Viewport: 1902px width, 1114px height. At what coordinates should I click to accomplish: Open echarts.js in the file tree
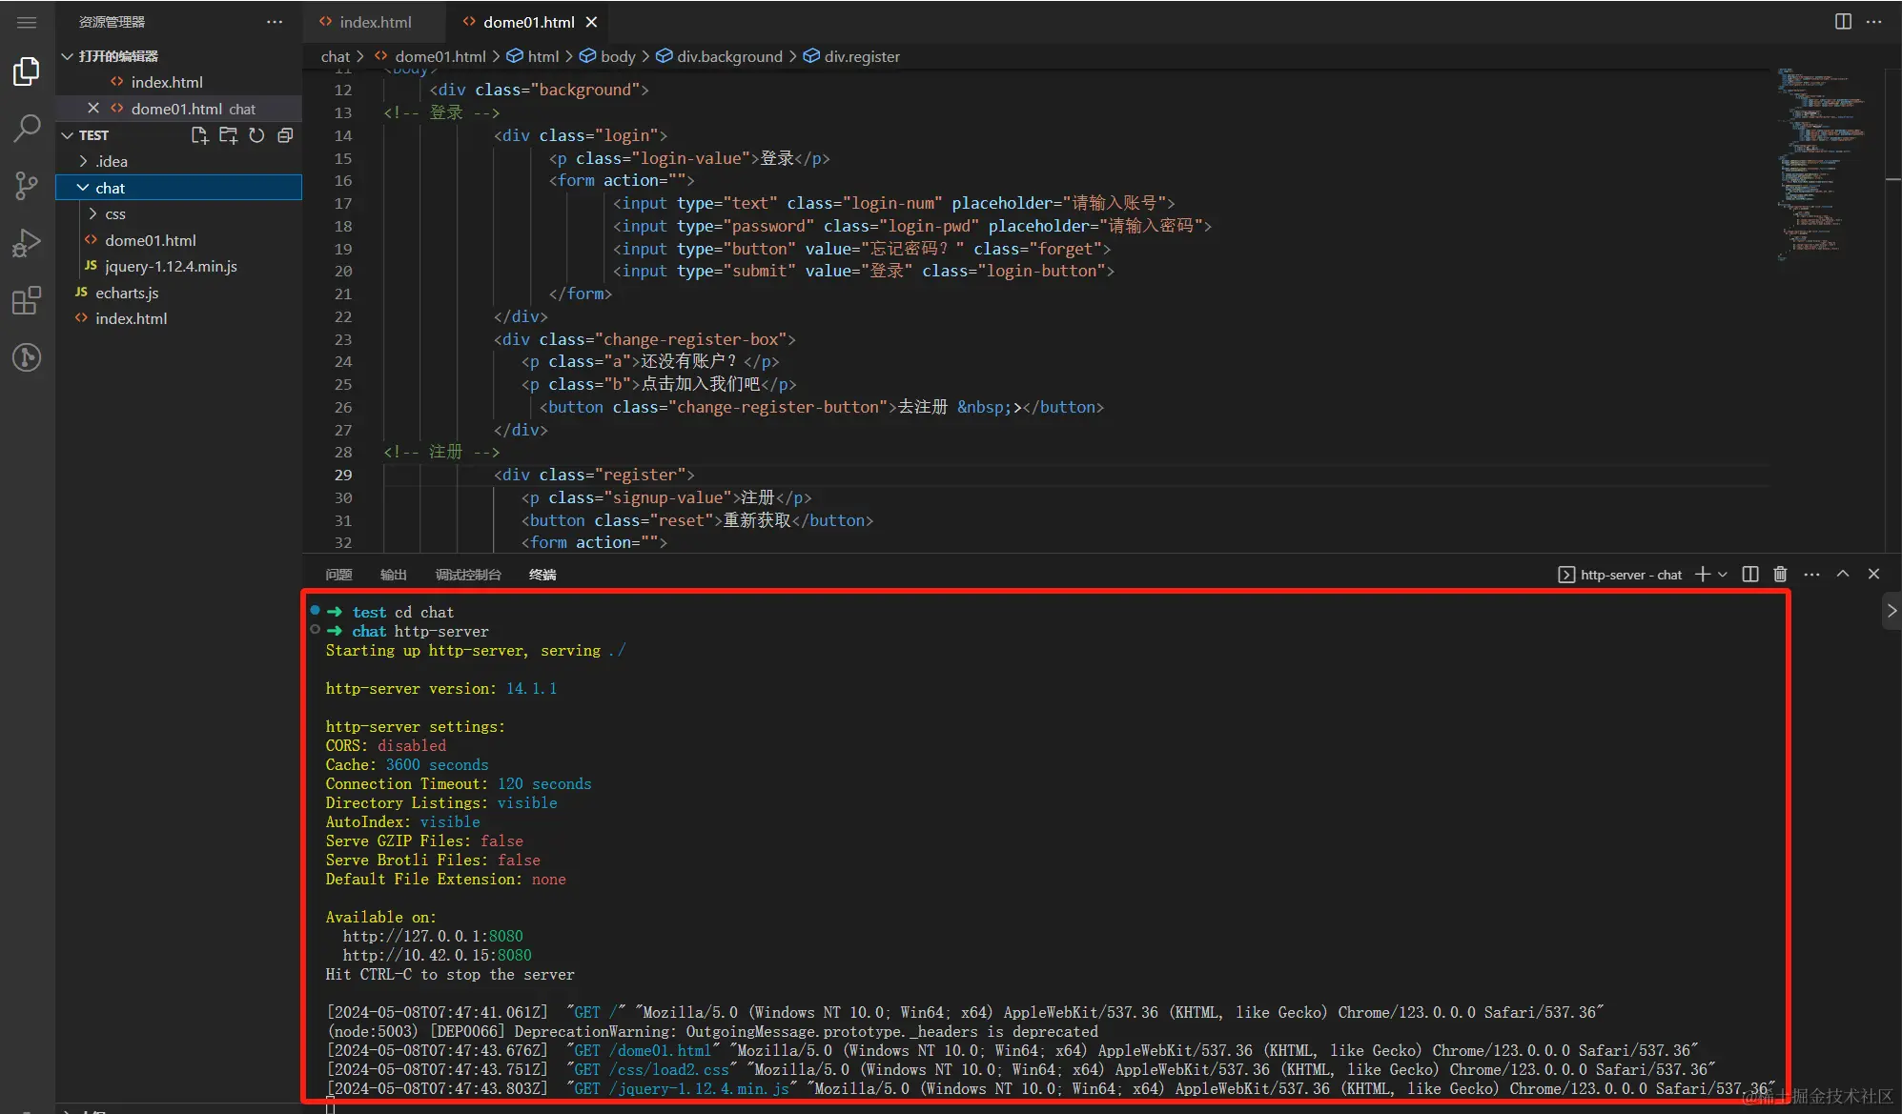click(127, 293)
